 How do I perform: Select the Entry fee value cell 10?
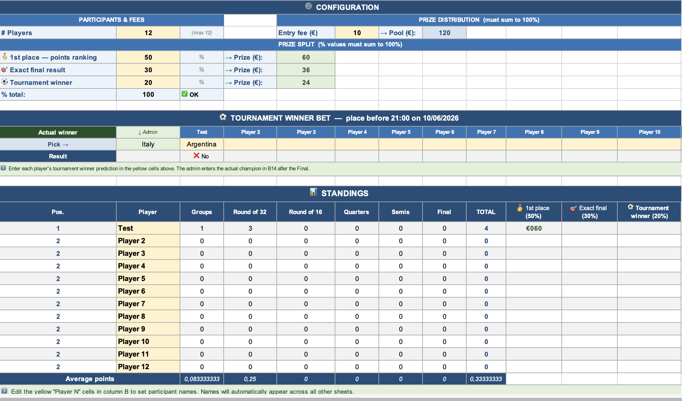[x=357, y=33]
